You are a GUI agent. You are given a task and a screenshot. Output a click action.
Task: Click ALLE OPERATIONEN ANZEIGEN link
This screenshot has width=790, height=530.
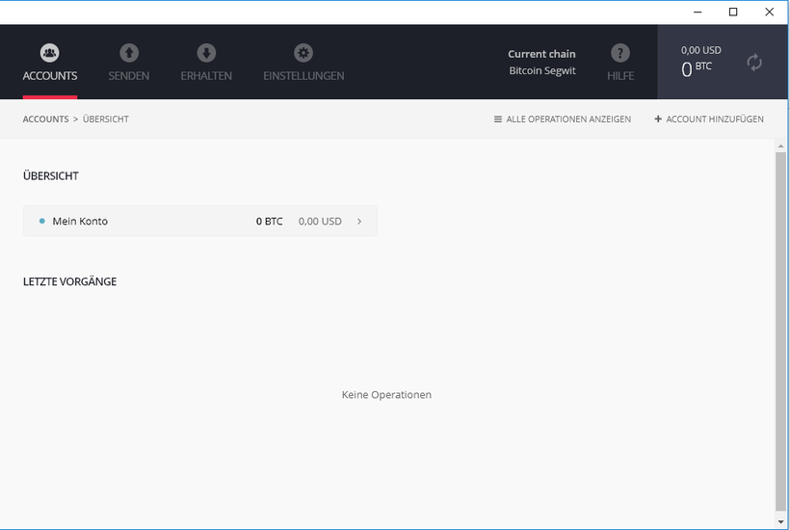568,119
